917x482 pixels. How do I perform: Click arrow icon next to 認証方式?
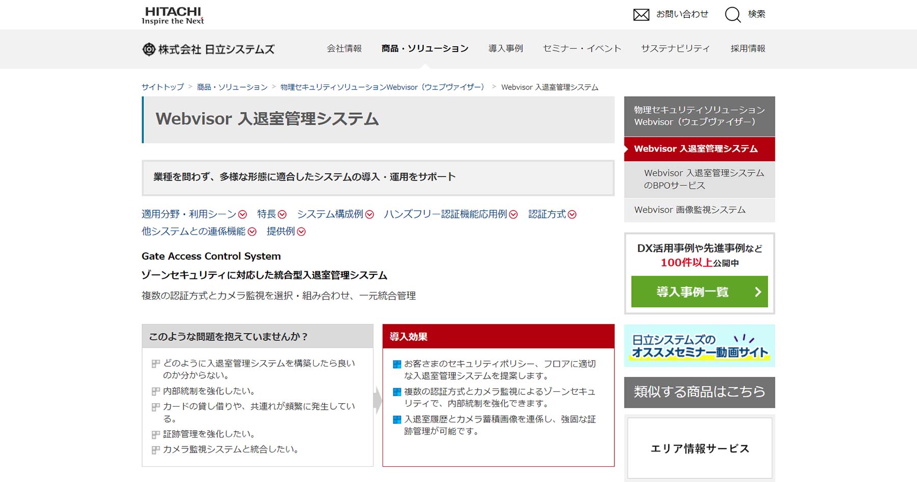click(x=572, y=215)
